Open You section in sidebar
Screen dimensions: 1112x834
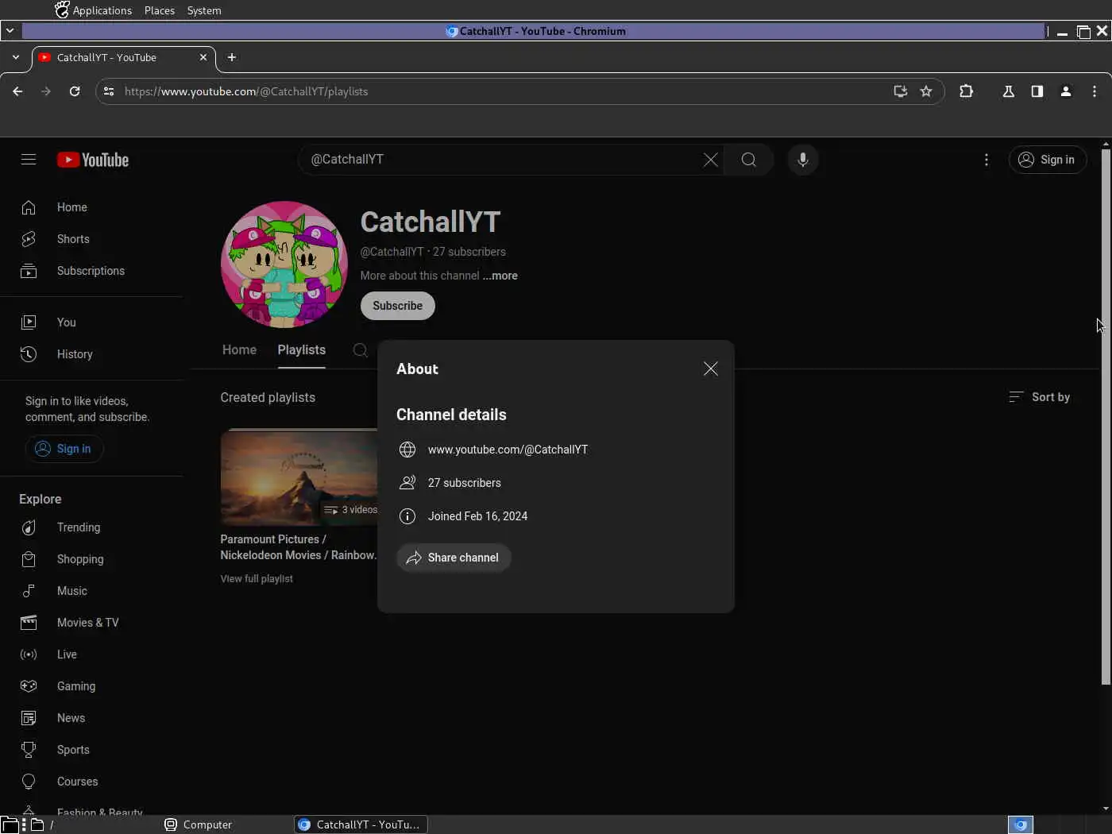click(x=91, y=322)
